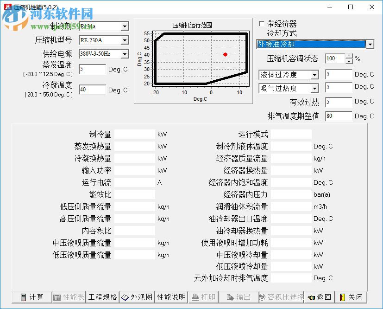383x309 pixels.
Task: Open the 压缩机型号 RE-230A model dropdown
Action: pos(125,40)
